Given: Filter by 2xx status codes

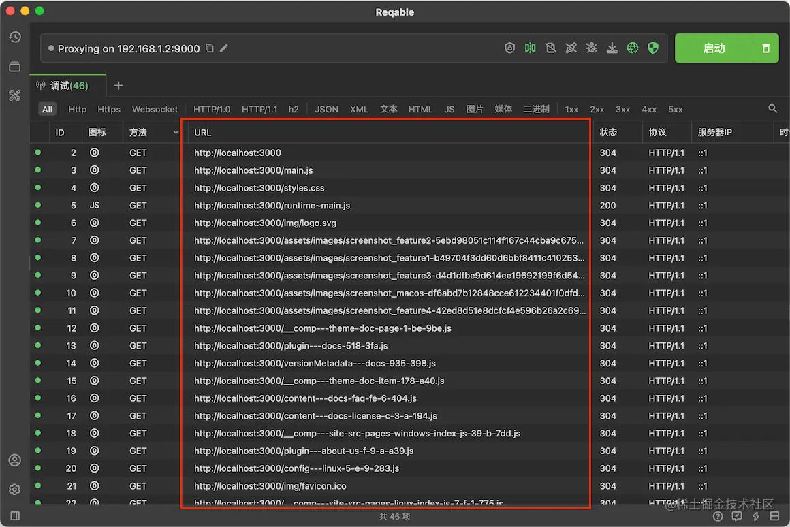Looking at the screenshot, I should click(x=597, y=110).
